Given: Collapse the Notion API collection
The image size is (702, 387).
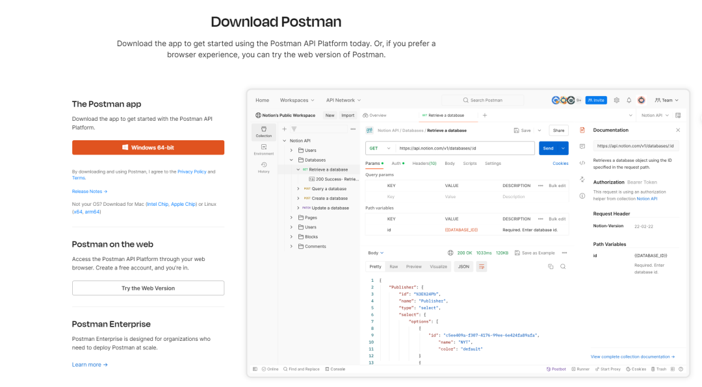Looking at the screenshot, I should 284,140.
